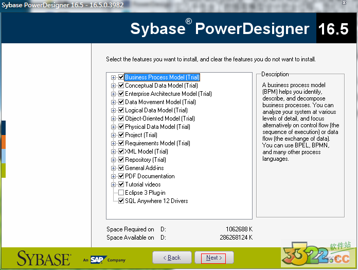Toggle Enterprise Architecture Model (Trial) checkbox
The width and height of the screenshot is (358, 270).
121,93
